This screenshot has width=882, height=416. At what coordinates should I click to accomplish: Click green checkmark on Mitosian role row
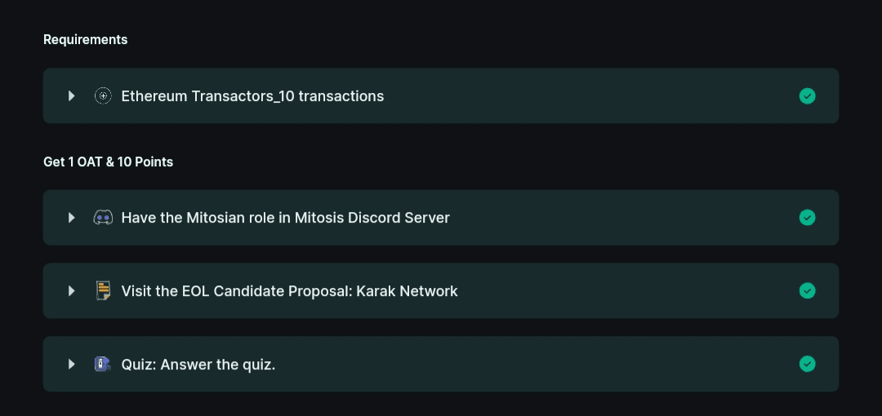(807, 218)
